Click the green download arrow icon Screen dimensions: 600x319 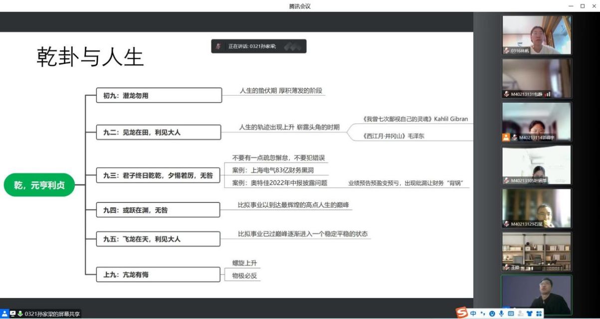20,314
